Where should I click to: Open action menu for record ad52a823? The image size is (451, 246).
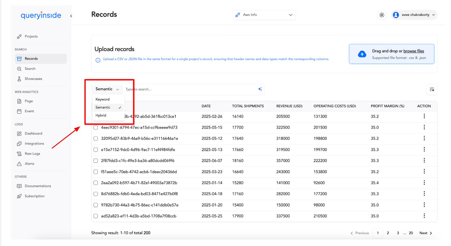click(x=424, y=216)
